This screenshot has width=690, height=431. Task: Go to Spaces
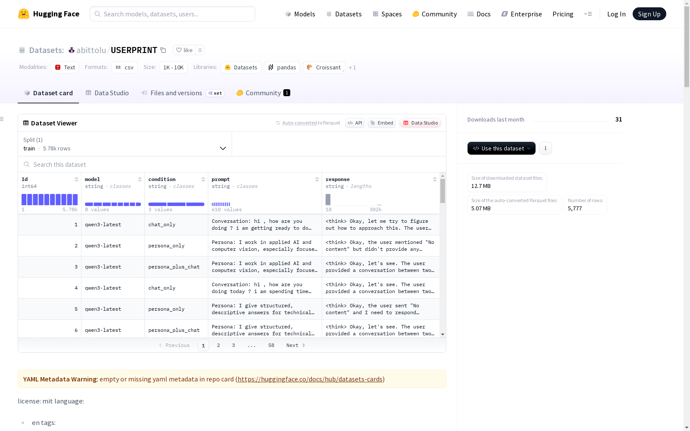[x=387, y=14]
